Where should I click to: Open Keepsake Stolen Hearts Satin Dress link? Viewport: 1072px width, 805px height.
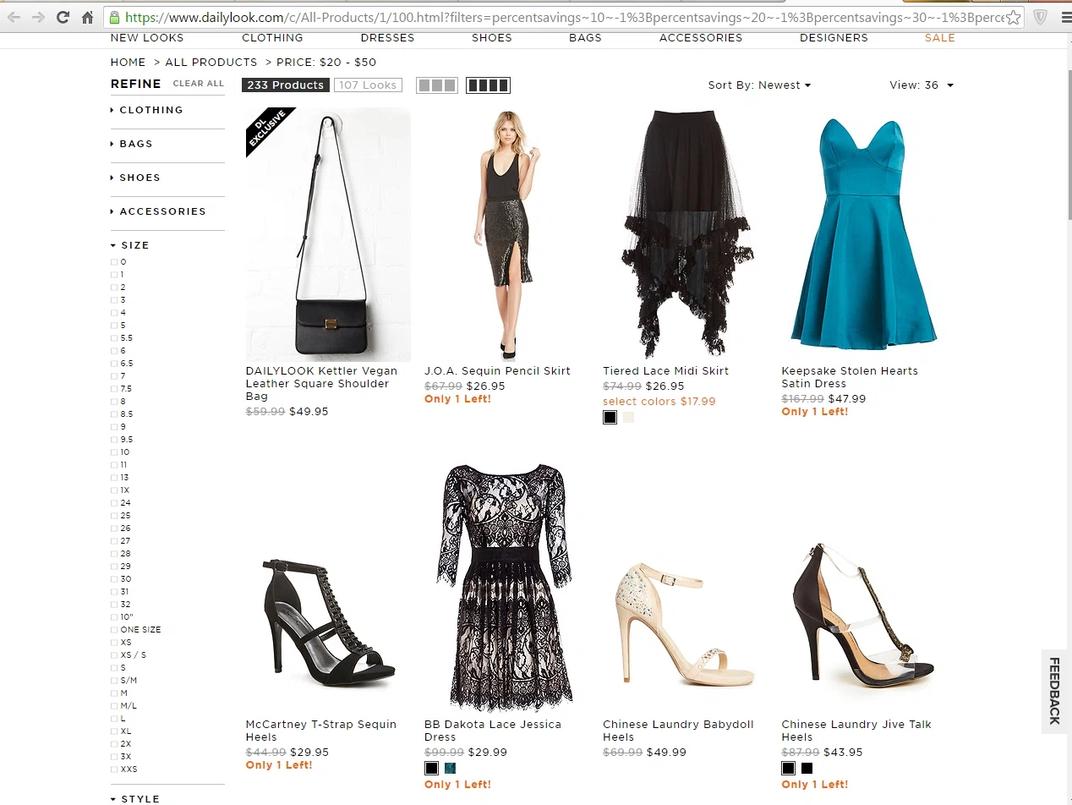tap(850, 377)
